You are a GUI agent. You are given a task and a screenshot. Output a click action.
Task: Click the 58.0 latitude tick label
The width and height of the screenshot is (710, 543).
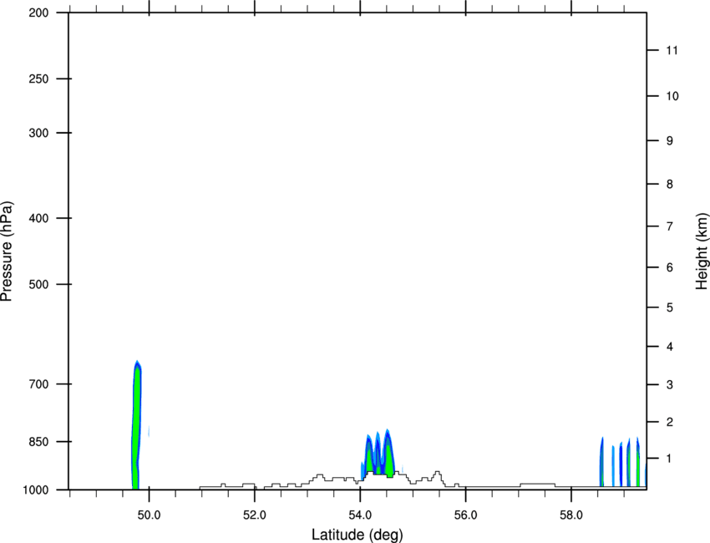pos(571,515)
